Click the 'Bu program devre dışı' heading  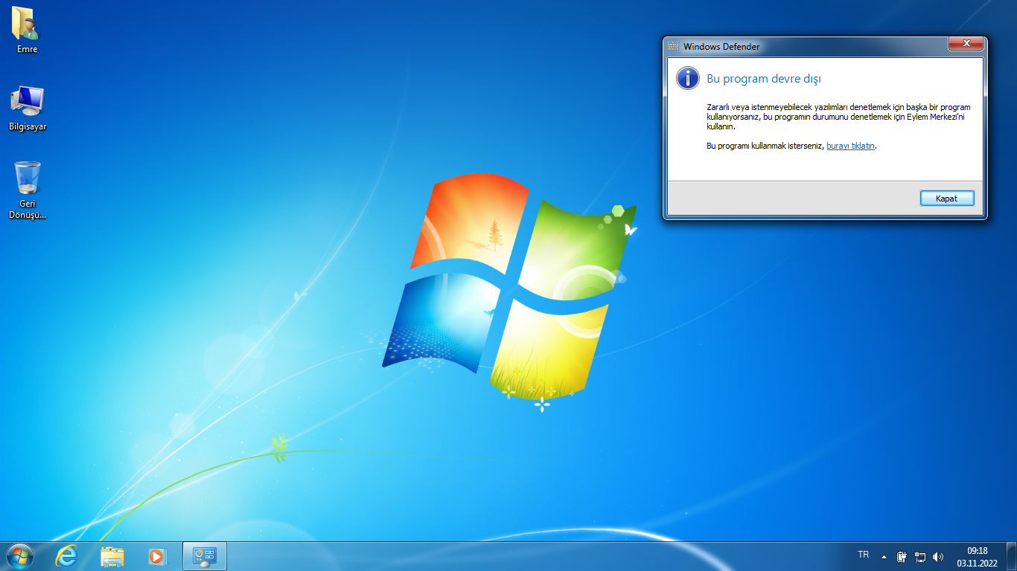coord(764,79)
